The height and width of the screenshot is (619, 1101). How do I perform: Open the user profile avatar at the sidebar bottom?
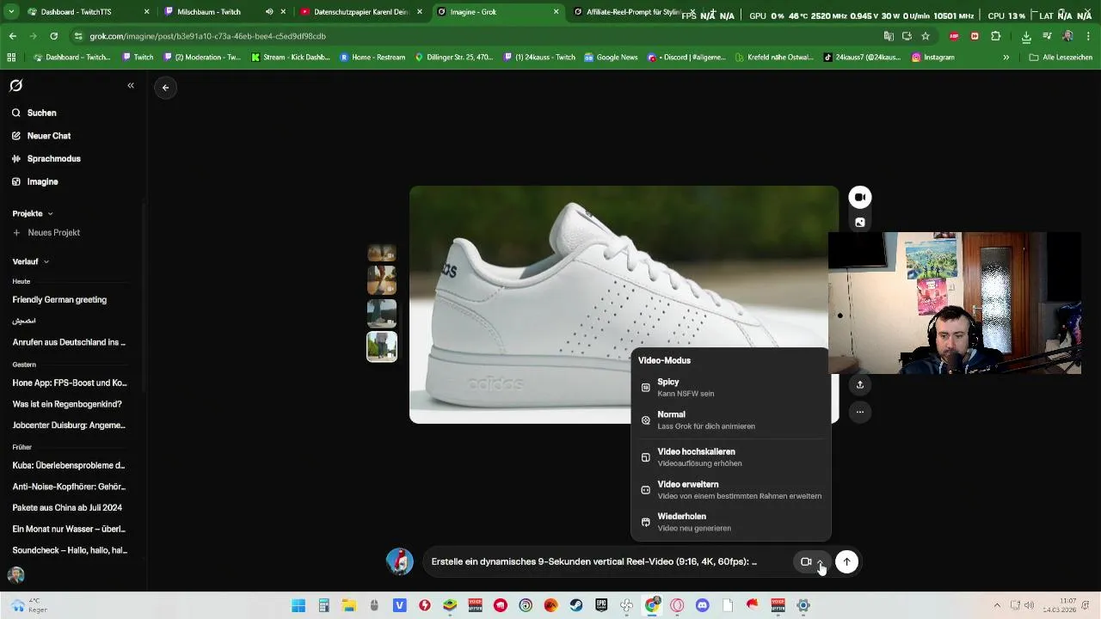[15, 575]
